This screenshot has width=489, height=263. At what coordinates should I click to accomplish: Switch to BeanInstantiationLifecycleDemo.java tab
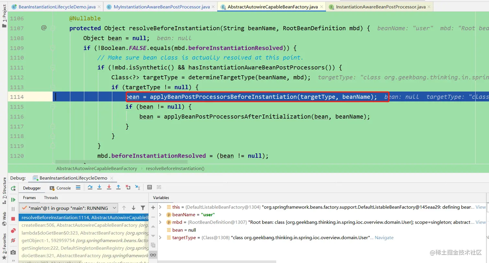pos(57,7)
